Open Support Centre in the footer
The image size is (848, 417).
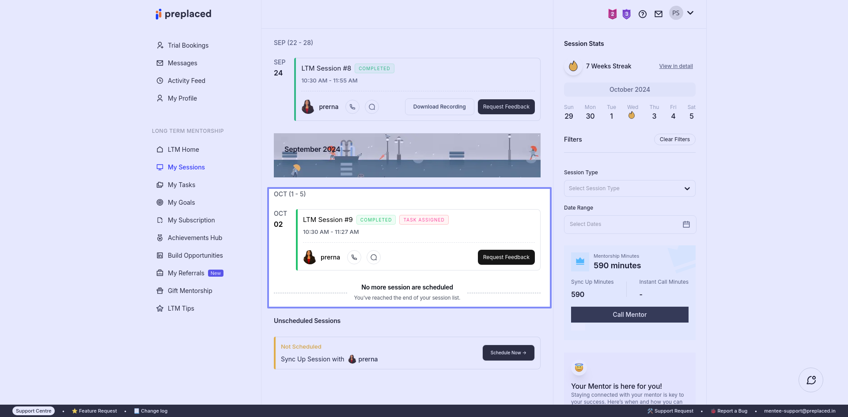coord(34,411)
